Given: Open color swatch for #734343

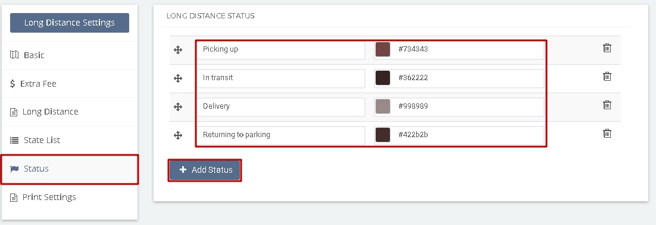Looking at the screenshot, I should [383, 49].
